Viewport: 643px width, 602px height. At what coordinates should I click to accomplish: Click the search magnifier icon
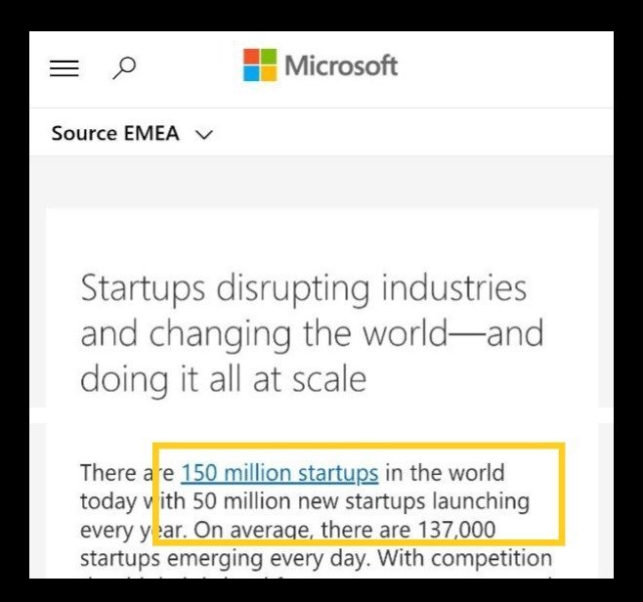click(124, 67)
